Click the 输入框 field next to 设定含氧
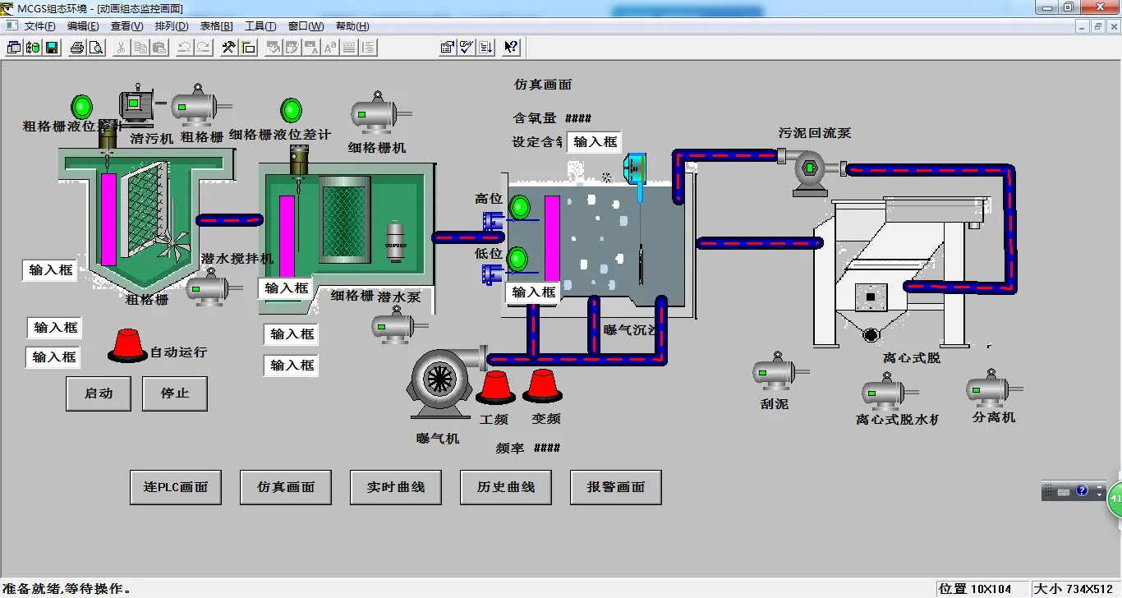Viewport: 1122px width, 598px height. [x=594, y=141]
